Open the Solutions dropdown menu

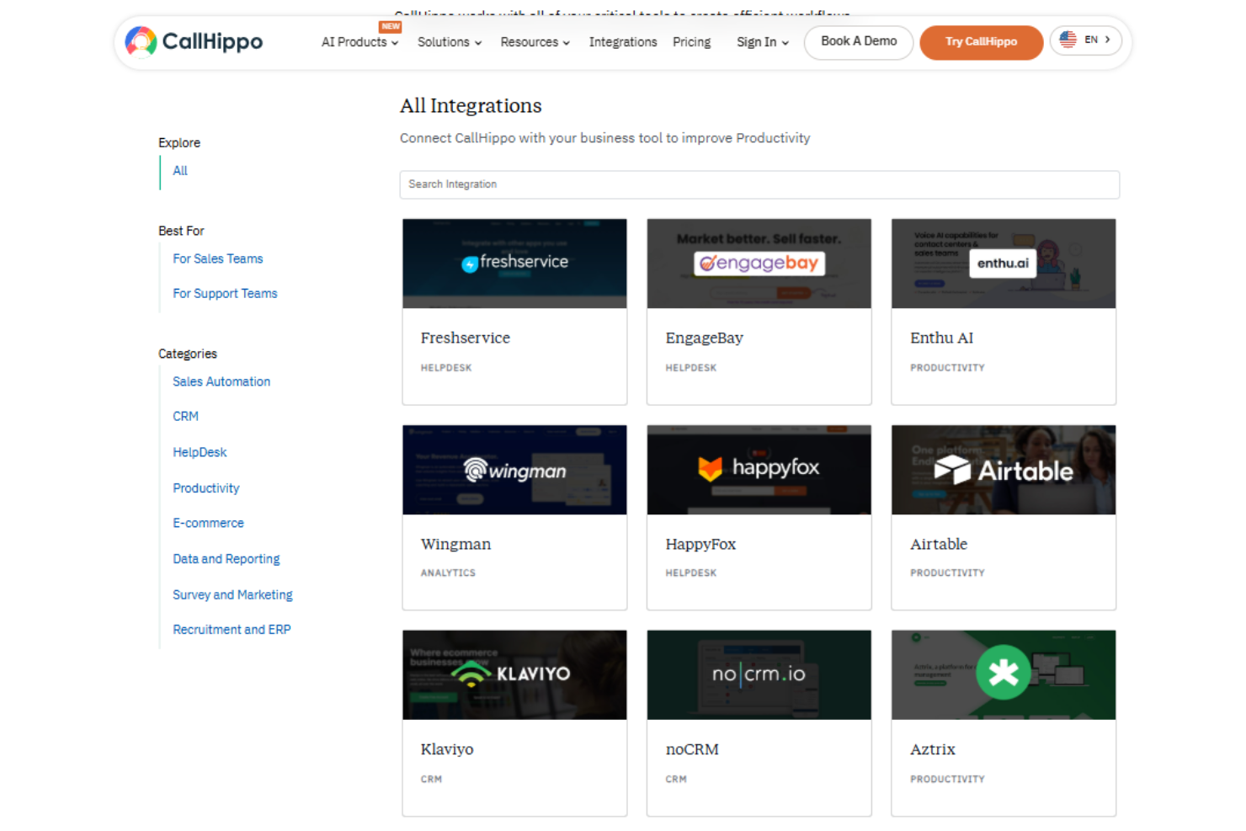[x=449, y=42]
